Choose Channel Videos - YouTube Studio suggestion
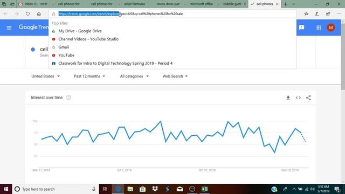 [172, 39]
